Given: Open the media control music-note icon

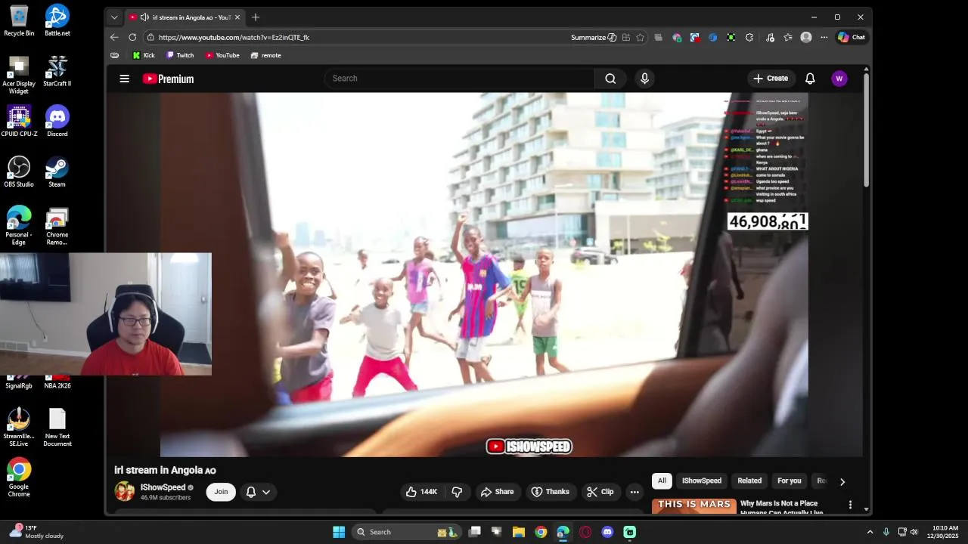Looking at the screenshot, I should (770, 37).
